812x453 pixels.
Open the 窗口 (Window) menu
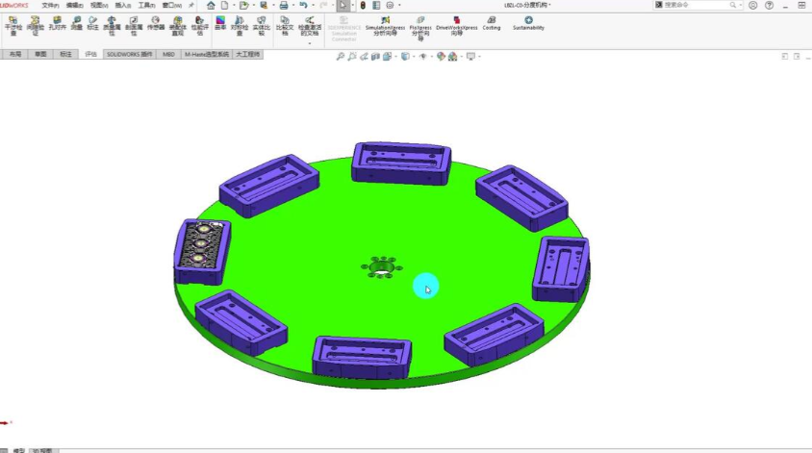pos(172,5)
